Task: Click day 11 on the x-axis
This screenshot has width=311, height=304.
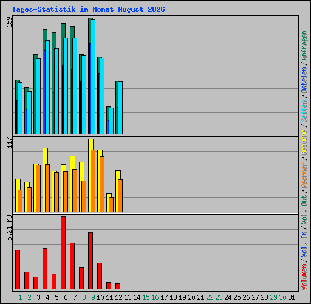Action: (109, 297)
